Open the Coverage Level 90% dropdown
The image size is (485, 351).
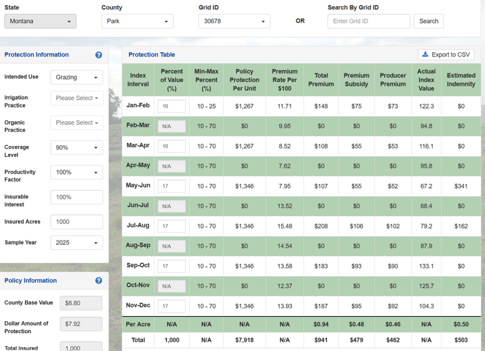(76, 148)
